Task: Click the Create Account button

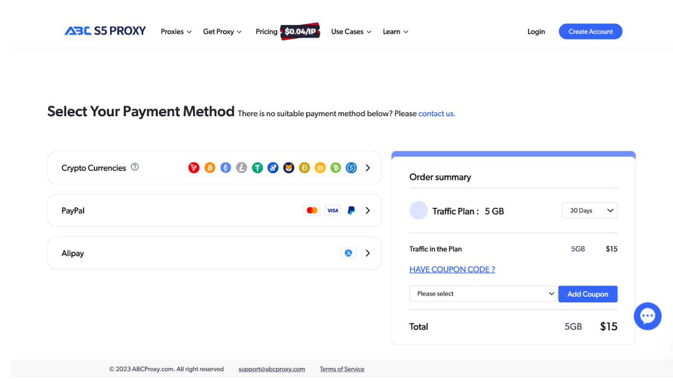Action: [591, 32]
